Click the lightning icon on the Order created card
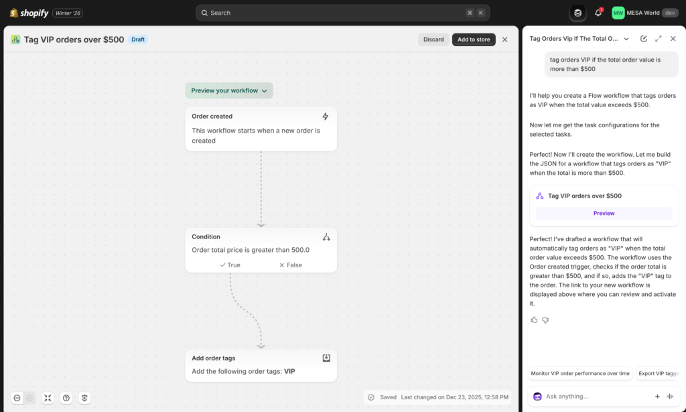This screenshot has width=686, height=412. point(326,116)
